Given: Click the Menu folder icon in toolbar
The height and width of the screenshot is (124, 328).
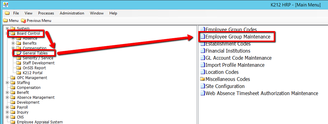Looking at the screenshot, I should [5, 21].
